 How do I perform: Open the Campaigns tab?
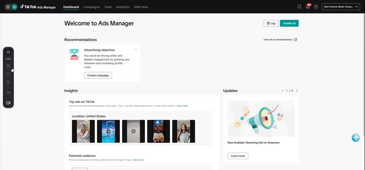pyautogui.click(x=92, y=7)
